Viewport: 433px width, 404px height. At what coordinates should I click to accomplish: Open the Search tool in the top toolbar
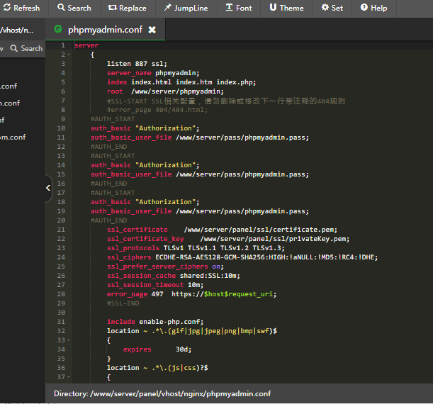pos(73,8)
